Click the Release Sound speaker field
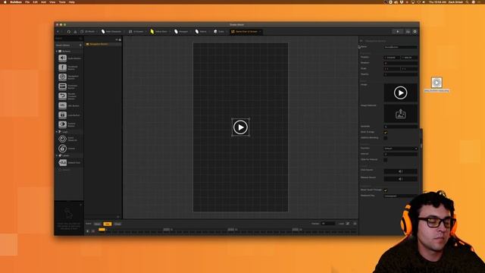 401,179
